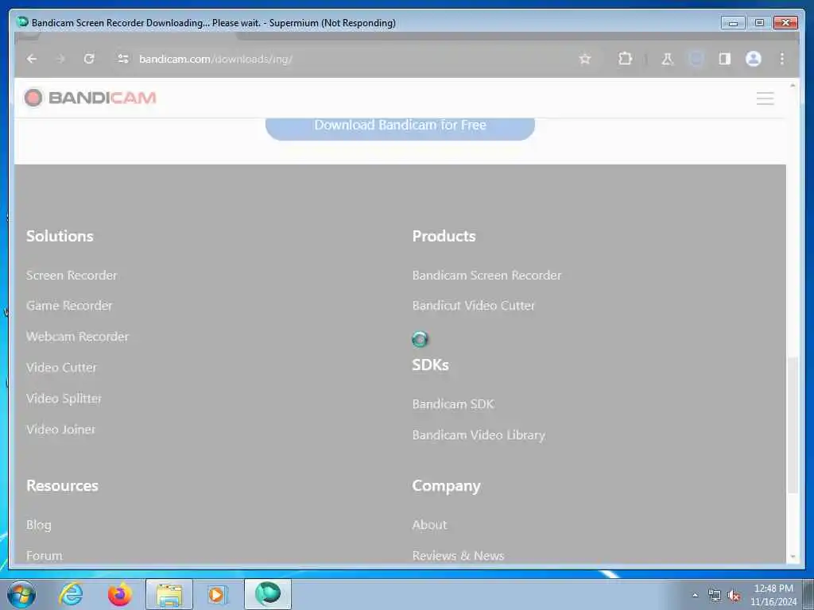Viewport: 814px width, 610px height.
Task: Maximize the Supermium window
Action: coord(759,23)
